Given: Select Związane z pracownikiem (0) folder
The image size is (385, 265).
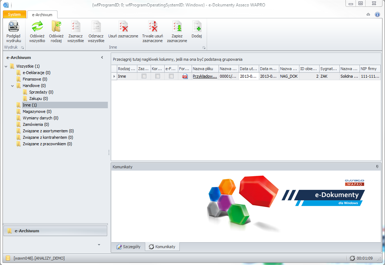Looking at the screenshot, I should coord(47,144).
